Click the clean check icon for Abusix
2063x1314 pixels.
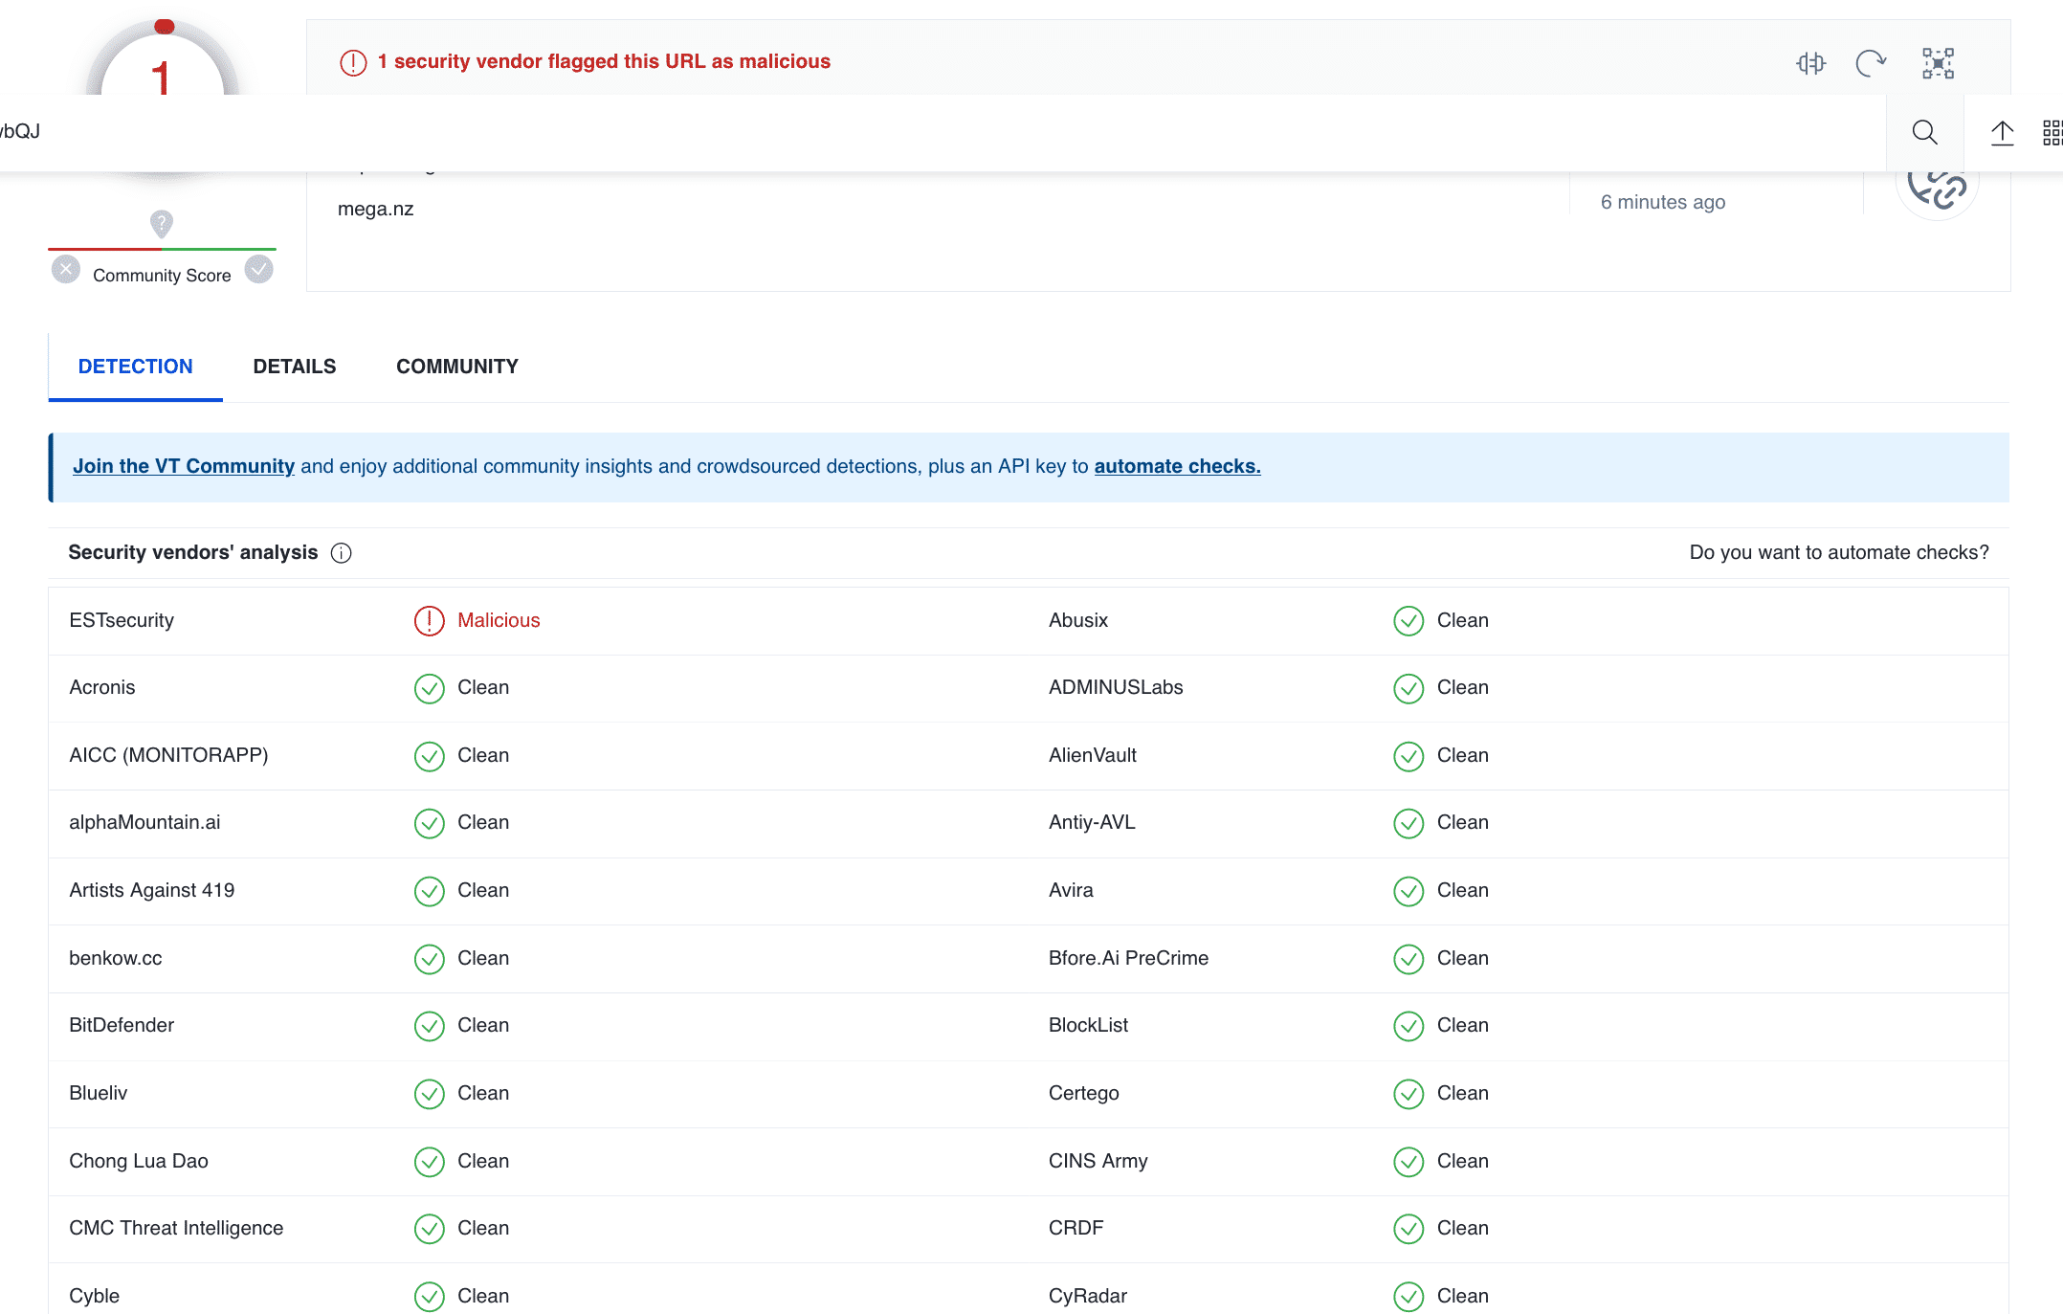point(1409,621)
